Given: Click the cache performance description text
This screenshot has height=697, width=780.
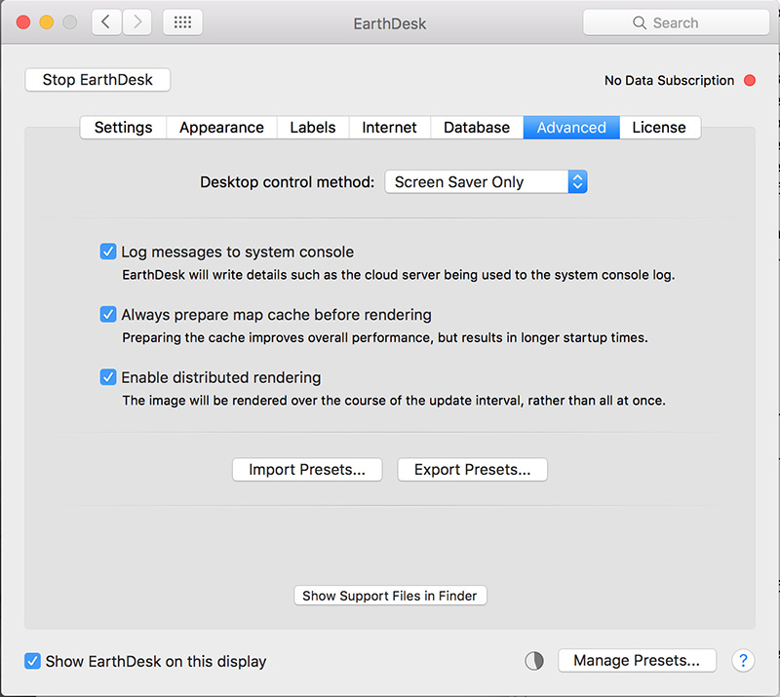Looking at the screenshot, I should 385,338.
